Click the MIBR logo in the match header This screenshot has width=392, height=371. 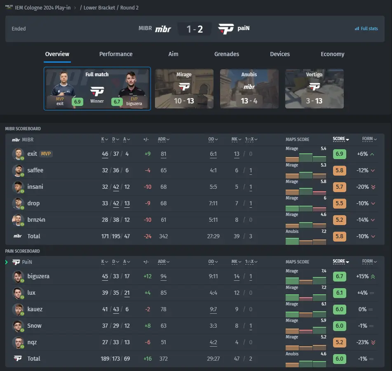click(x=163, y=29)
